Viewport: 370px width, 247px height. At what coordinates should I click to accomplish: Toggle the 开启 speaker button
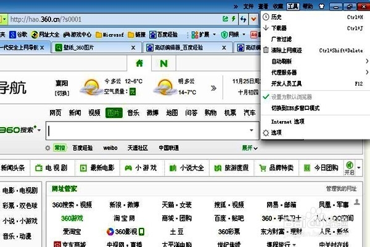pyautogui.click(x=349, y=168)
